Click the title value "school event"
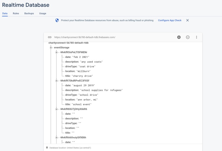 coord(82,104)
